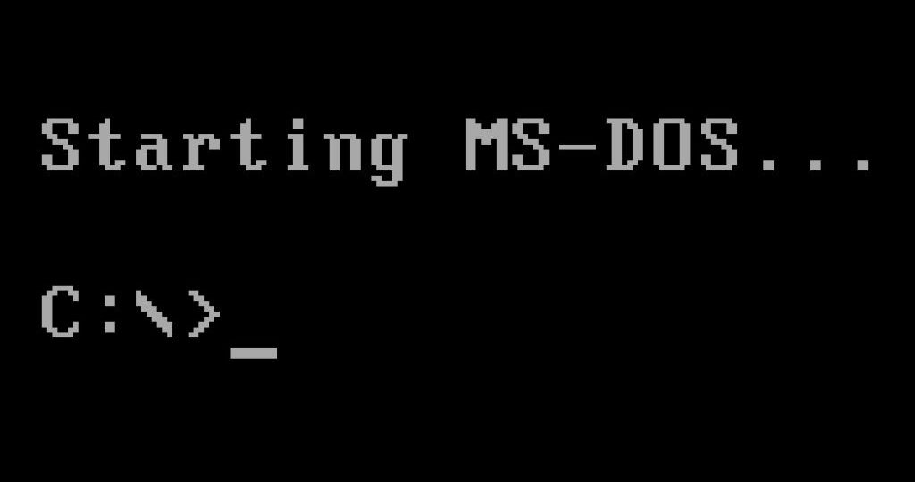Click the drive letter C in prompt
The width and height of the screenshot is (915, 482).
60,312
